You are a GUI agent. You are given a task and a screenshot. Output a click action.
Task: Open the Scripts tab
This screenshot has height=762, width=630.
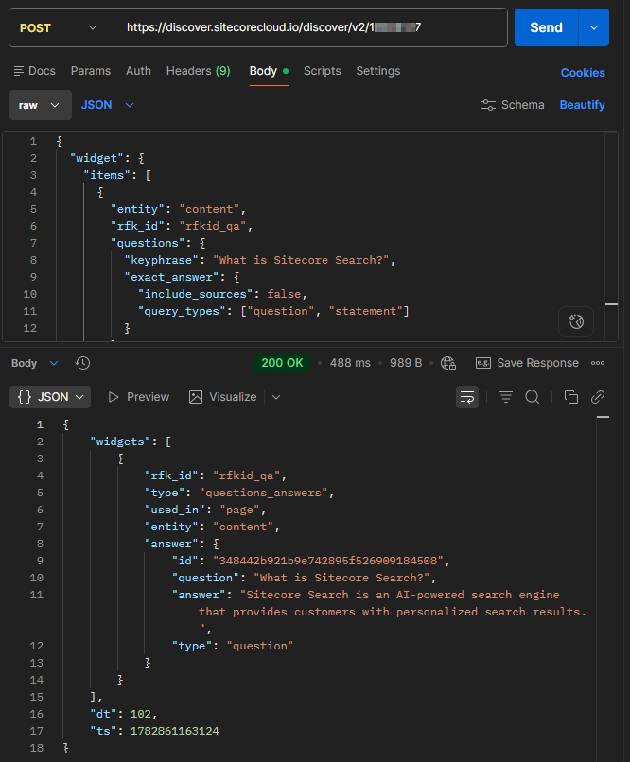point(323,71)
